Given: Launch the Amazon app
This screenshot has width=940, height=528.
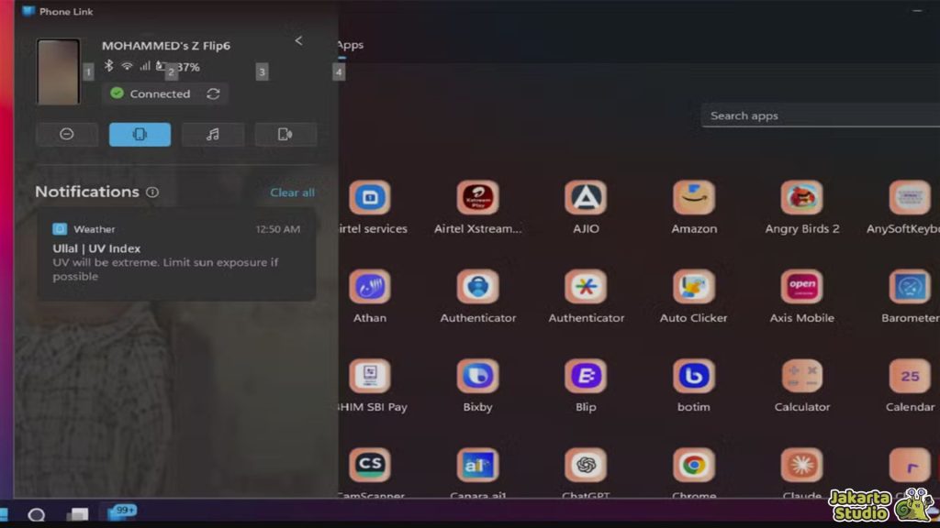Looking at the screenshot, I should click(x=694, y=198).
